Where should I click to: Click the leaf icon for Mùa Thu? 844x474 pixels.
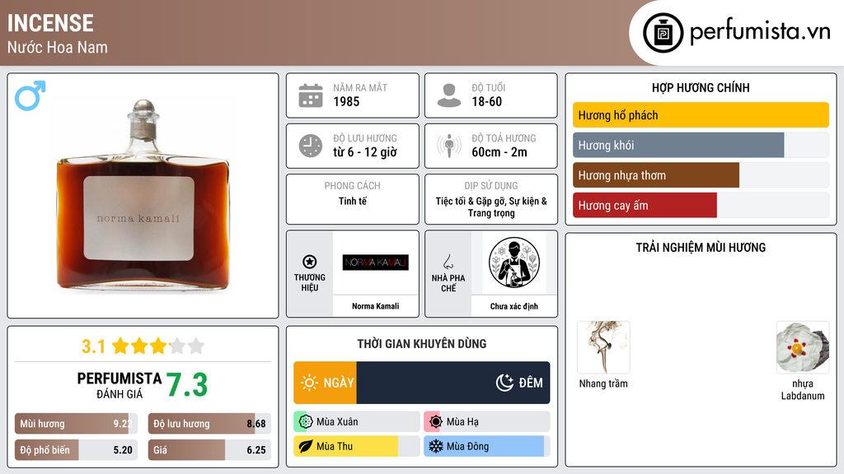click(x=305, y=447)
